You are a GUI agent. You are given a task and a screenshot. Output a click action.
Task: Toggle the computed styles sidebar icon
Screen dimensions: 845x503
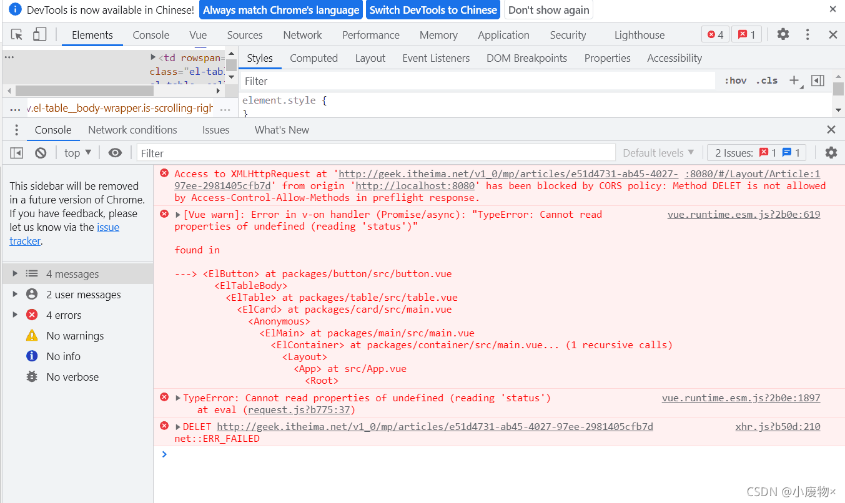(818, 81)
